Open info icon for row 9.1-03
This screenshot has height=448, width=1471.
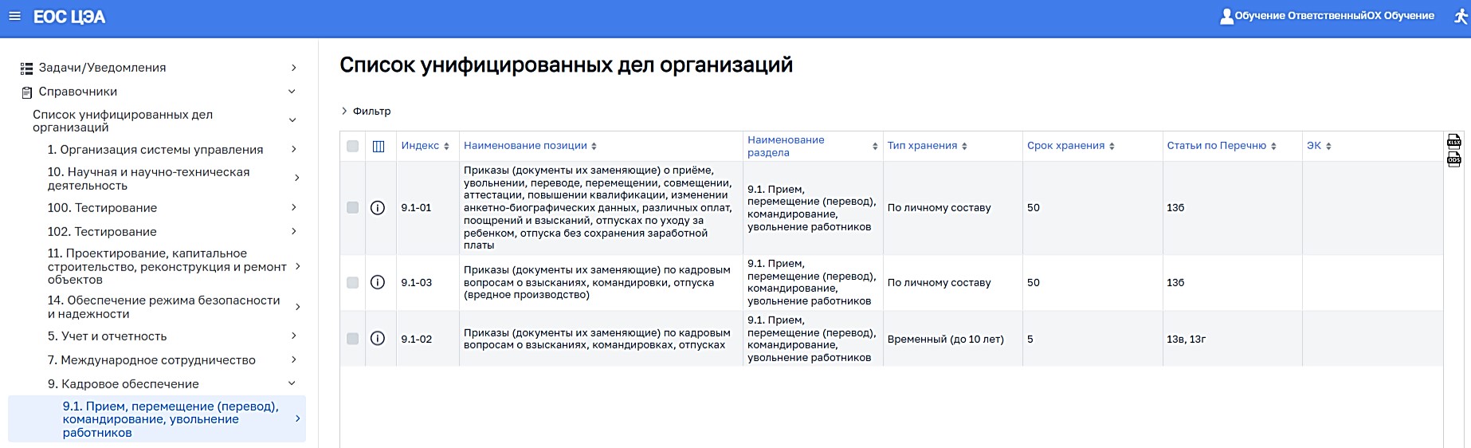pos(378,282)
